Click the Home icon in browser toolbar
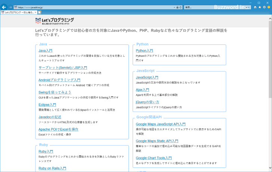Image resolution: width=272 pixels, height=172 pixels. pyautogui.click(x=255, y=7)
